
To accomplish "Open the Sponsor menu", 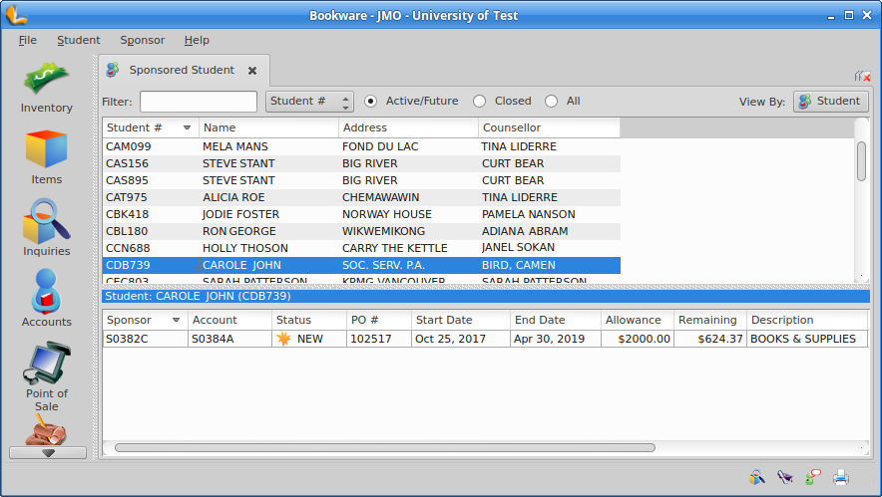I will coord(142,40).
